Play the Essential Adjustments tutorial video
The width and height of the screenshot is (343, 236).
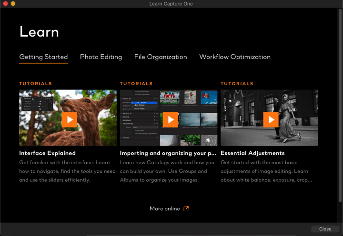tap(271, 119)
